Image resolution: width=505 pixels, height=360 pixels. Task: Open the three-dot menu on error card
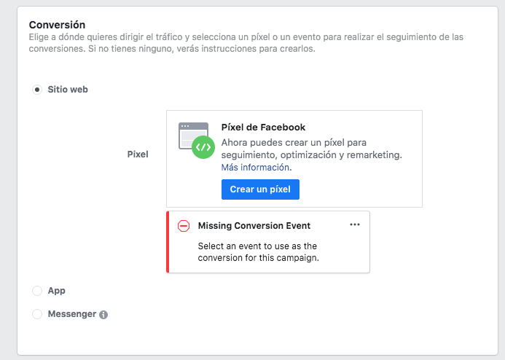coord(355,224)
